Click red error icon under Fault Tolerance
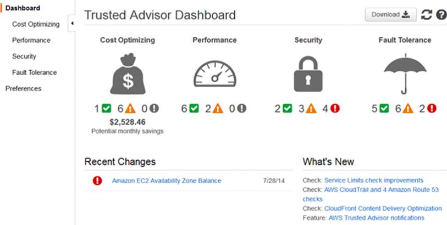 coord(432,108)
